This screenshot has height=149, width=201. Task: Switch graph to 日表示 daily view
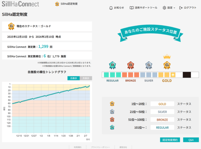73,78
